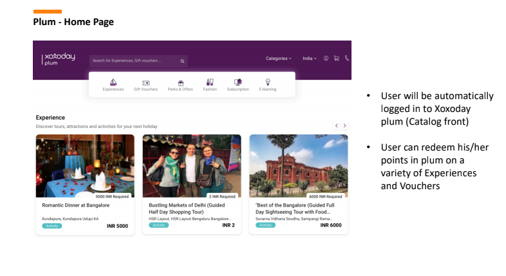The width and height of the screenshot is (506, 276).
Task: Click the Plum - Home Page slide title
Action: point(73,22)
